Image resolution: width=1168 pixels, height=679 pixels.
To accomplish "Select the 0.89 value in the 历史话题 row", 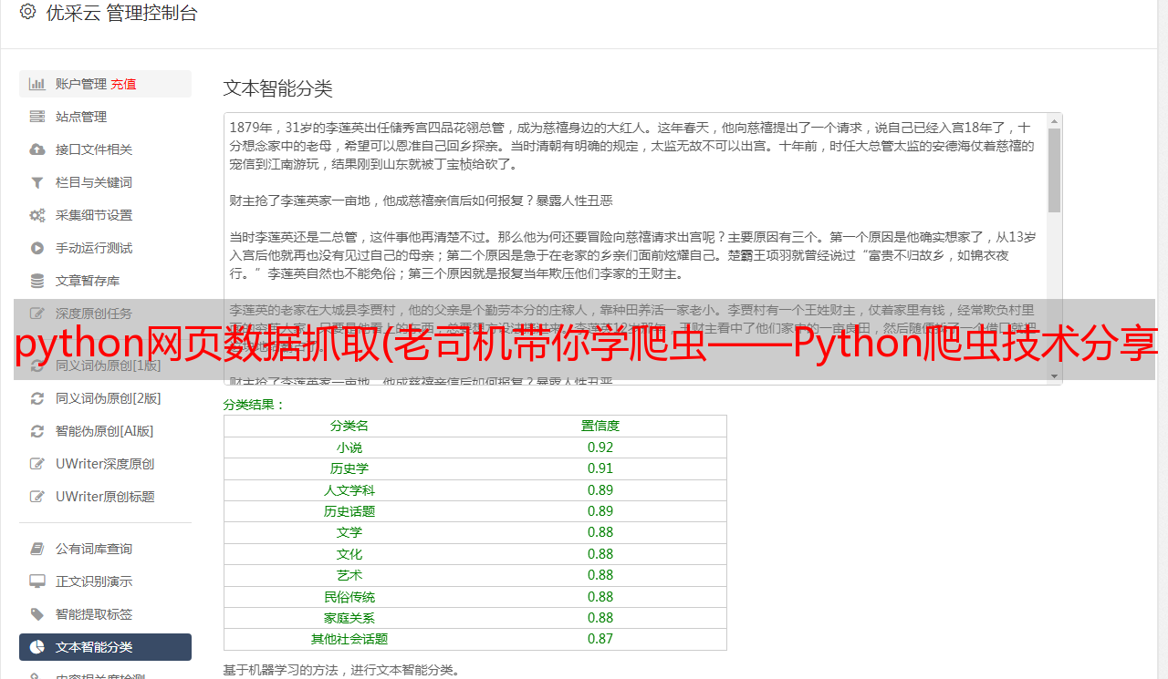I will [x=600, y=511].
